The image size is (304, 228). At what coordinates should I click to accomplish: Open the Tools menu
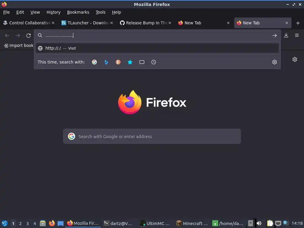pyautogui.click(x=100, y=12)
